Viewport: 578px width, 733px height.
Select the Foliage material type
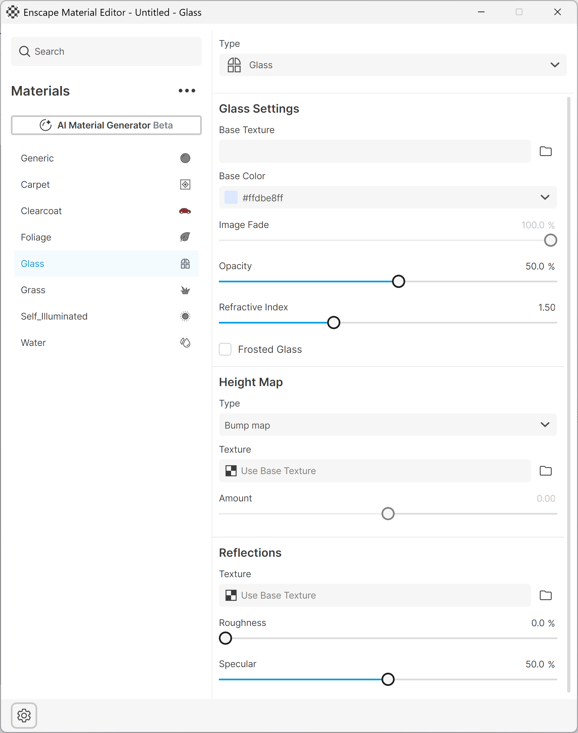[106, 237]
